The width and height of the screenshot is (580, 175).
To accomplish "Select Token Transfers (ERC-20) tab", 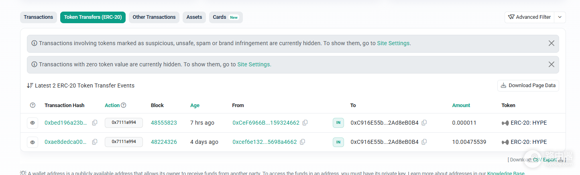I will coord(93,17).
